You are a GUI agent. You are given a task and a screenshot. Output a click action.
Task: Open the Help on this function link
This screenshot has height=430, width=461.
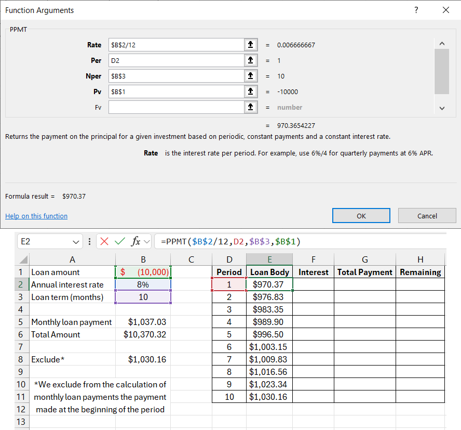pyautogui.click(x=36, y=216)
